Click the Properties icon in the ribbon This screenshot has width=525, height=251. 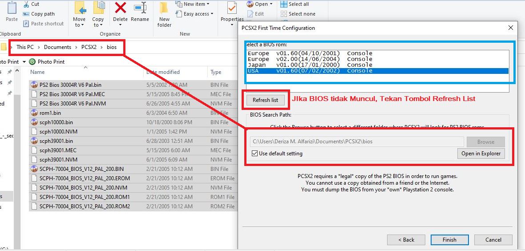point(232,8)
